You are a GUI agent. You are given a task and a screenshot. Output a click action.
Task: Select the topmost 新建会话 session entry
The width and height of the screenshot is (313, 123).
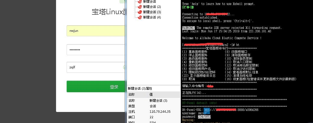click(150, 2)
